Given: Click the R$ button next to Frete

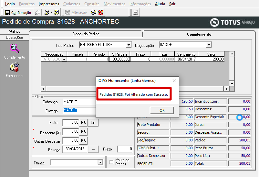Looking at the screenshot, I should (x=83, y=123).
